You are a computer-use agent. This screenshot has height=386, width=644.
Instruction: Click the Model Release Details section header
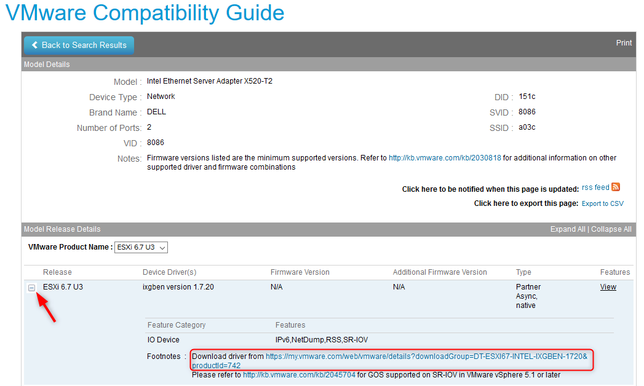(x=62, y=229)
